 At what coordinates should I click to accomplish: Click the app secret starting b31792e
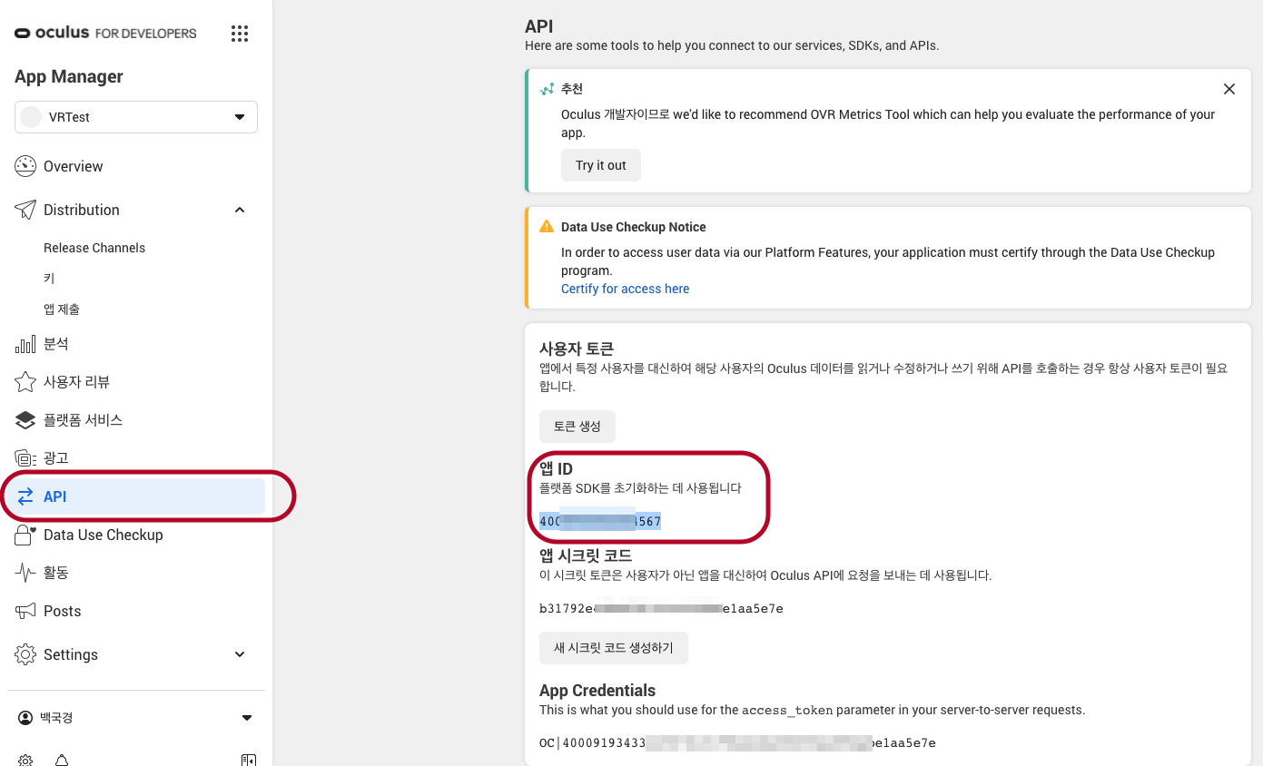[x=662, y=608]
